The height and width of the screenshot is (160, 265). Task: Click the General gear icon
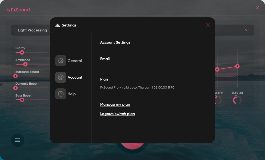point(61,61)
